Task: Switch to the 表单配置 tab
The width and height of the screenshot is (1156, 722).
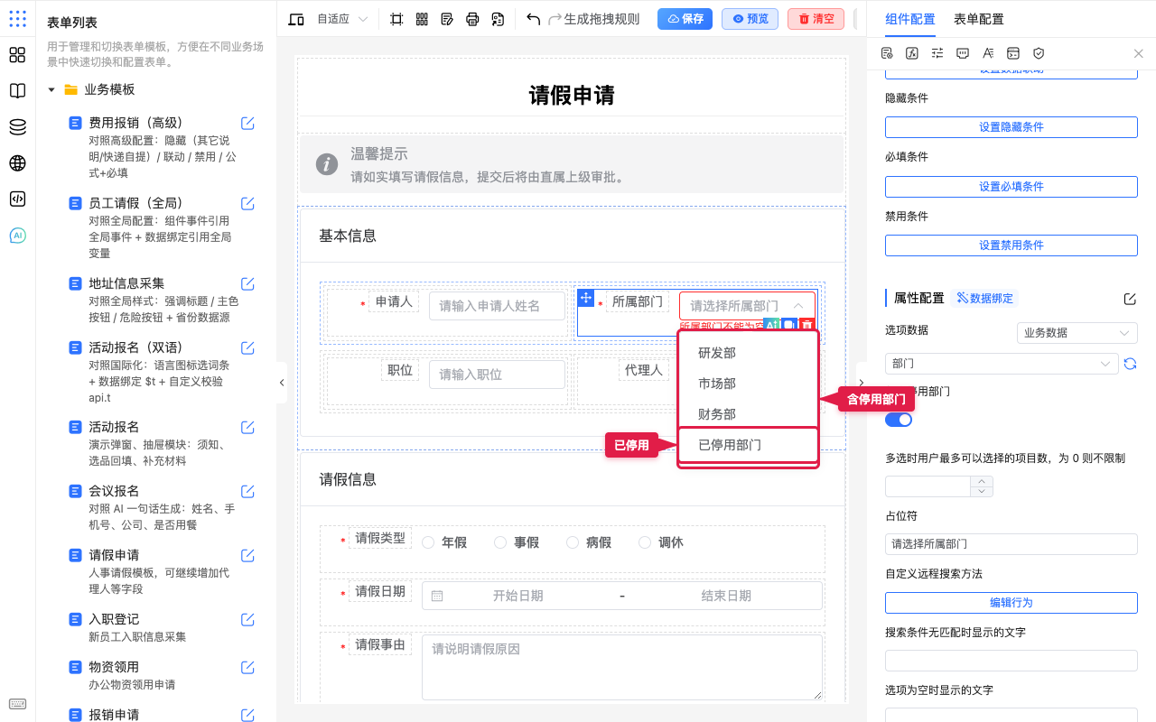Action: 978,19
